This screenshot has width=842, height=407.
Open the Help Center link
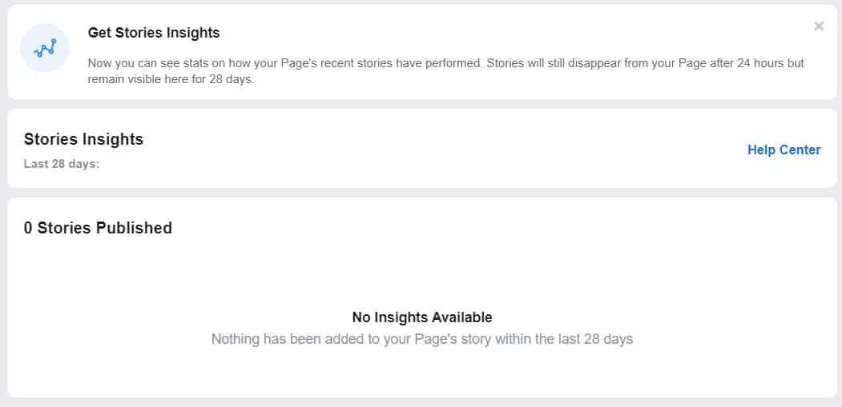pyautogui.click(x=784, y=150)
